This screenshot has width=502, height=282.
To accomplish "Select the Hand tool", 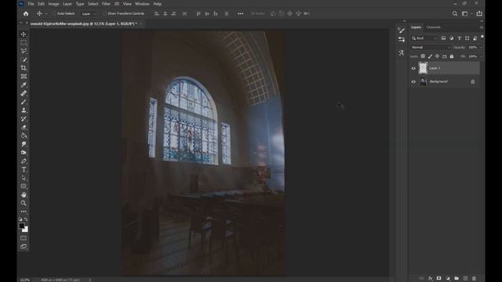I will pyautogui.click(x=24, y=195).
